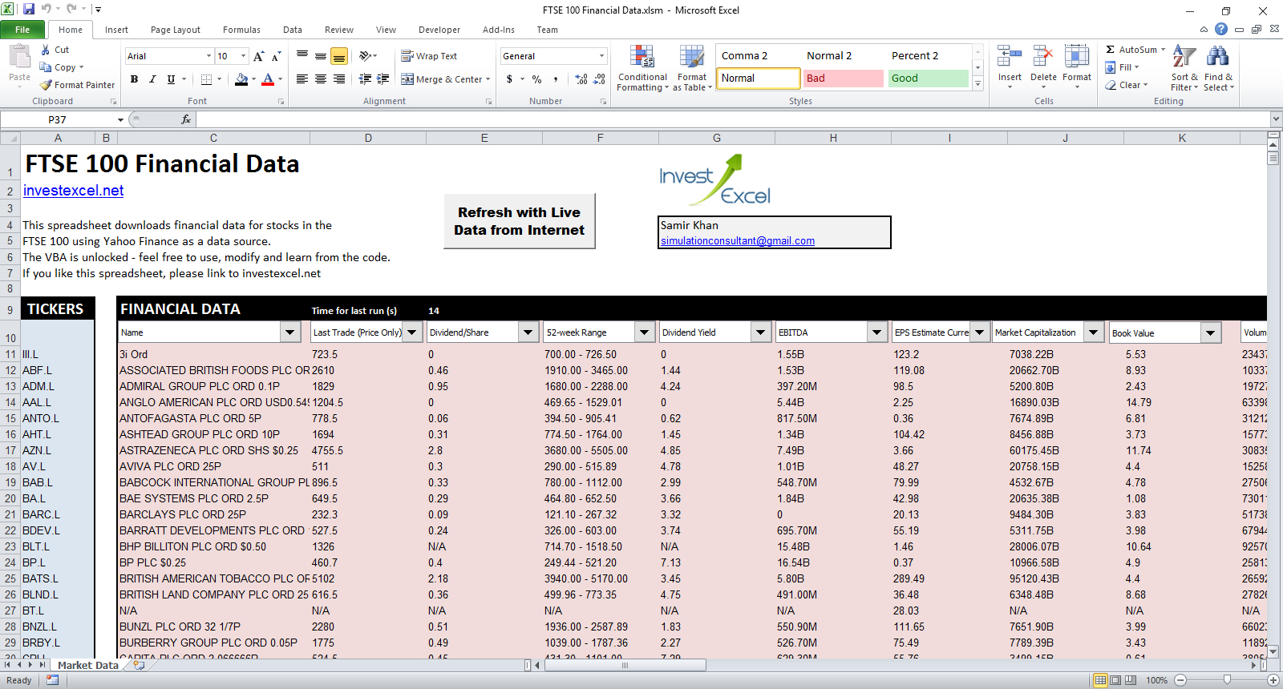Switch to the Formulas ribbon tab
The width and height of the screenshot is (1283, 689).
[241, 30]
